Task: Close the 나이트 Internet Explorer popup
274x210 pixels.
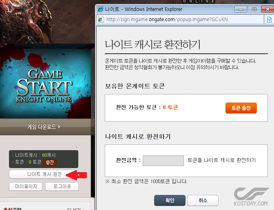Action: click(x=268, y=9)
